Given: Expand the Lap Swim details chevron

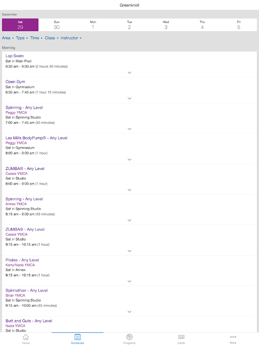Looking at the screenshot, I should coord(129,73).
